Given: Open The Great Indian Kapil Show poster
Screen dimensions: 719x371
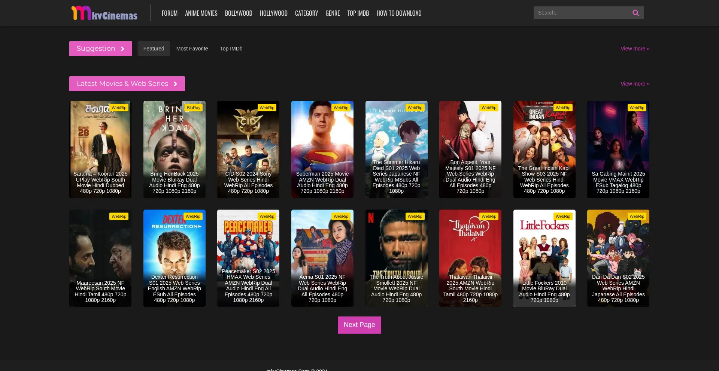Looking at the screenshot, I should pyautogui.click(x=544, y=149).
